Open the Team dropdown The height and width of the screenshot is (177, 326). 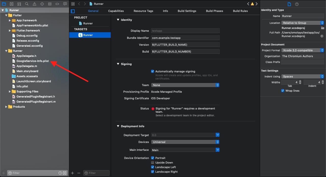[185, 85]
